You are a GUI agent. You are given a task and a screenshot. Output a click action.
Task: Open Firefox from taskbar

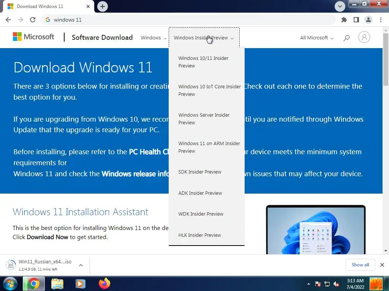click(104, 283)
